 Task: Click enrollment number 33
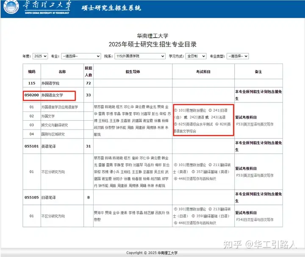point(89,95)
